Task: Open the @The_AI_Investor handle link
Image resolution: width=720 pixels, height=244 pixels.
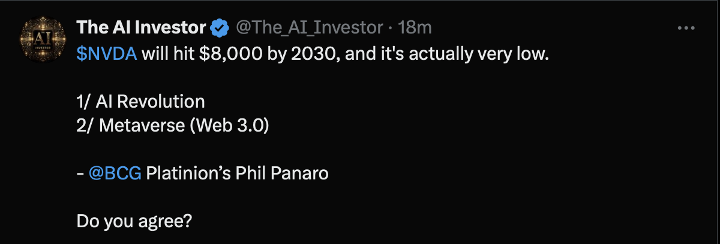Action: (x=308, y=28)
